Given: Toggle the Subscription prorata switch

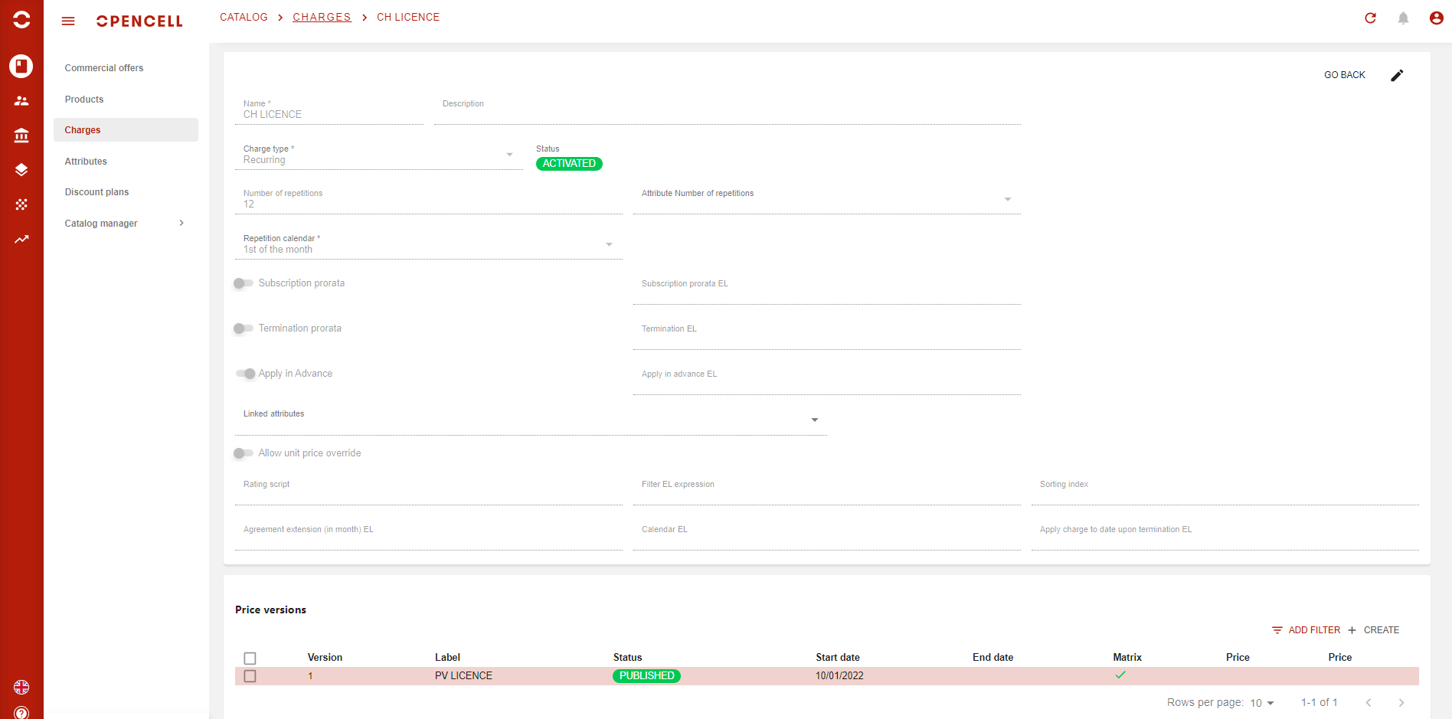Looking at the screenshot, I should (x=244, y=283).
